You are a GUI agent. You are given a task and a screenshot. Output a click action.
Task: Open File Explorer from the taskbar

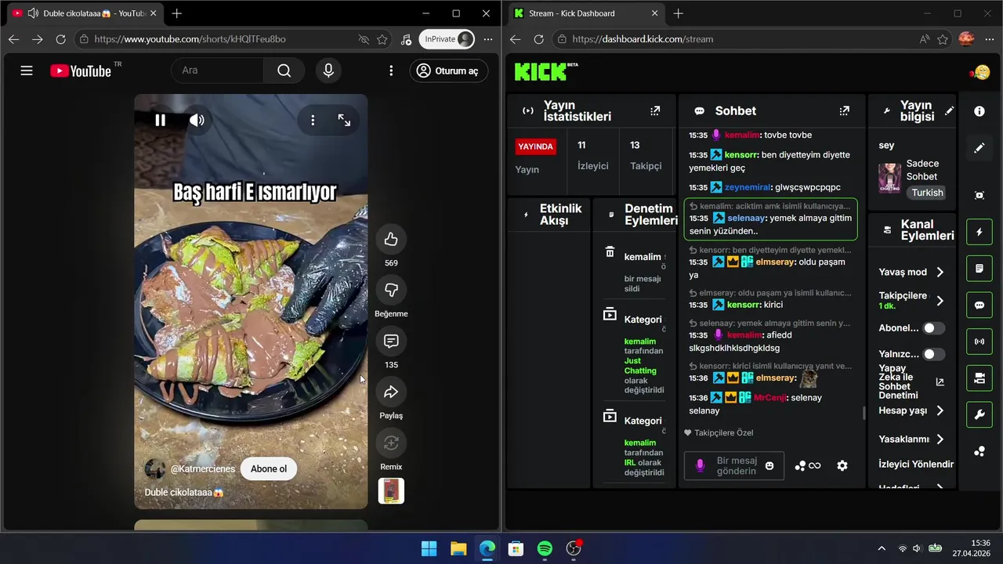[x=458, y=548]
